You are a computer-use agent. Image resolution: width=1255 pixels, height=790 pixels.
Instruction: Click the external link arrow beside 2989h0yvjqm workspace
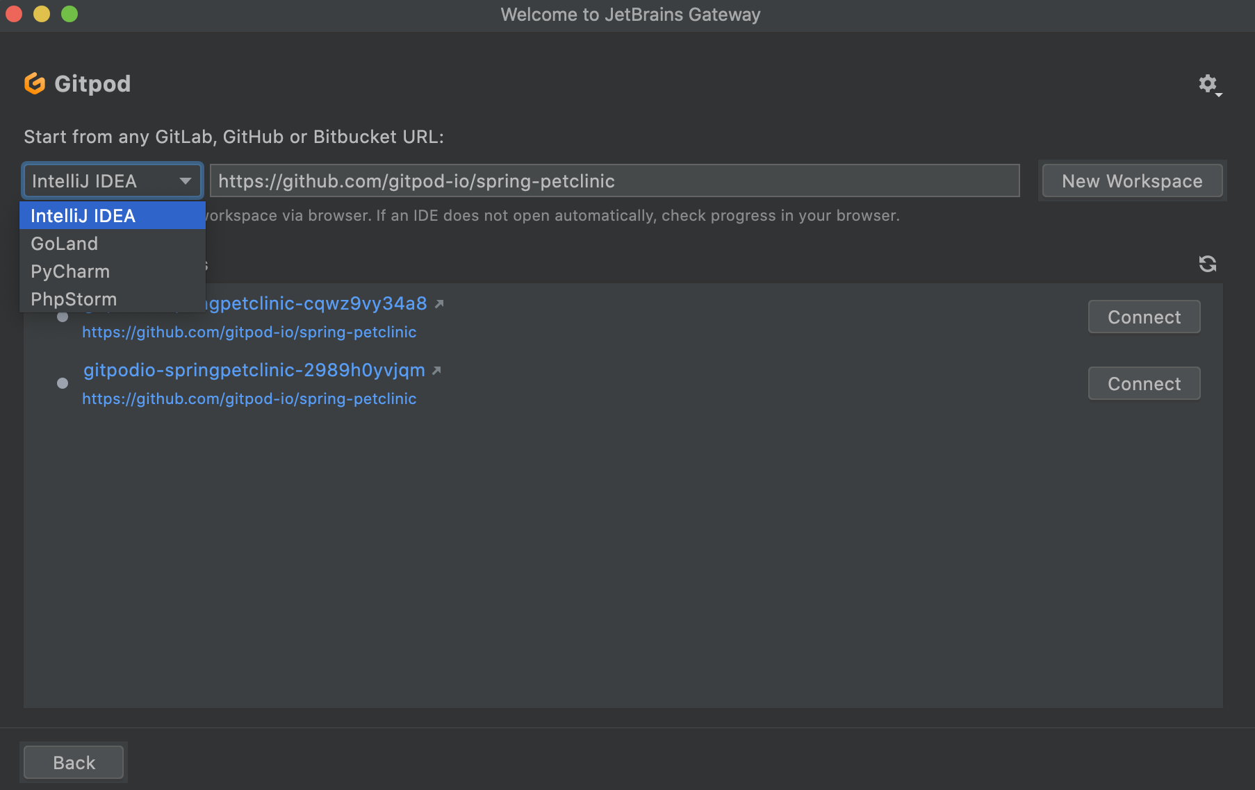click(436, 371)
